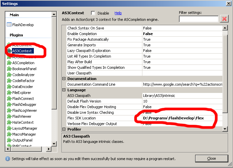Open OutputPanel plugin settings
This screenshot has height=168, width=233.
coord(22,140)
